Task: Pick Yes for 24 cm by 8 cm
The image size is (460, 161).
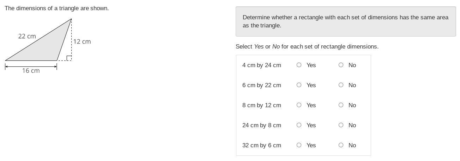Action: click(x=299, y=125)
